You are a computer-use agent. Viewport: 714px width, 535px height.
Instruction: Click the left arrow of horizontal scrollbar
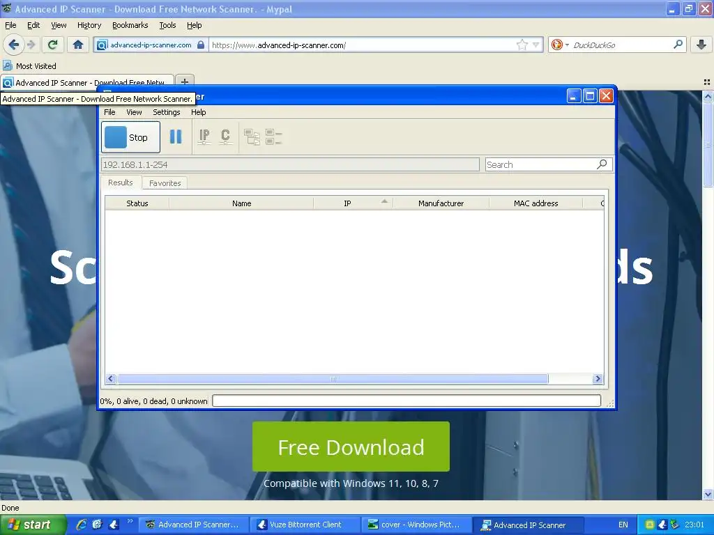[x=111, y=378]
